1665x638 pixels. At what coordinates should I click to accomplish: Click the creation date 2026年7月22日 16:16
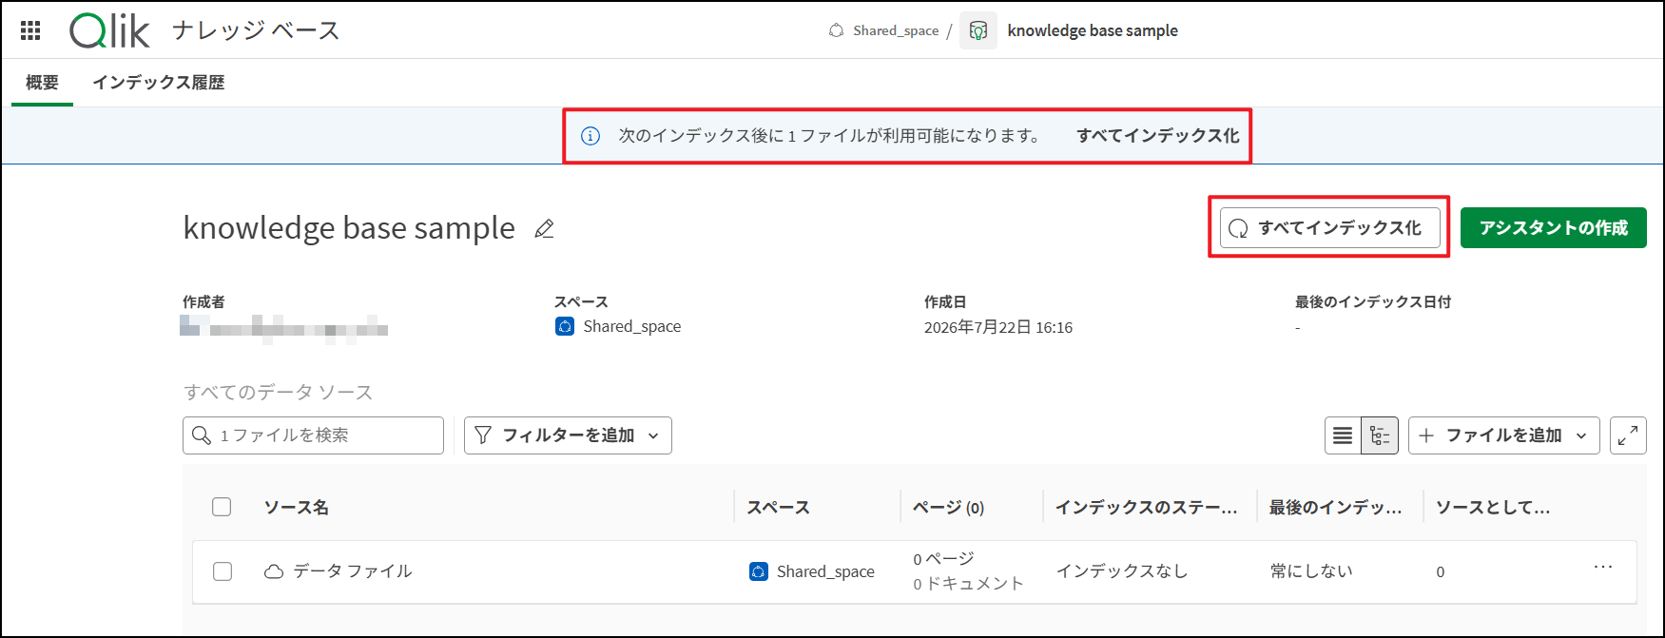pos(998,327)
